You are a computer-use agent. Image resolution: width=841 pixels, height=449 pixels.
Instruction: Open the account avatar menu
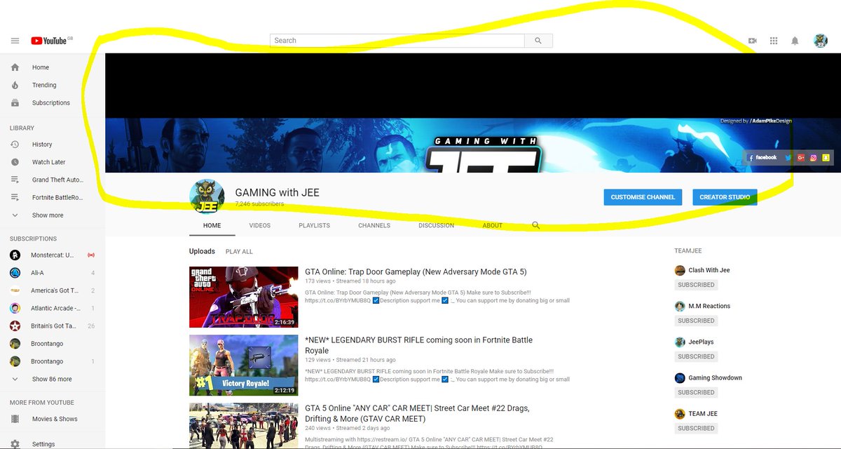[821, 41]
